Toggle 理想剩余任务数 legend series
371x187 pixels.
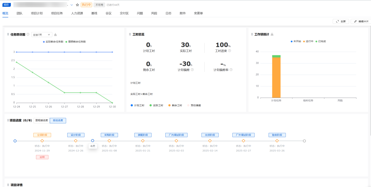(76, 42)
